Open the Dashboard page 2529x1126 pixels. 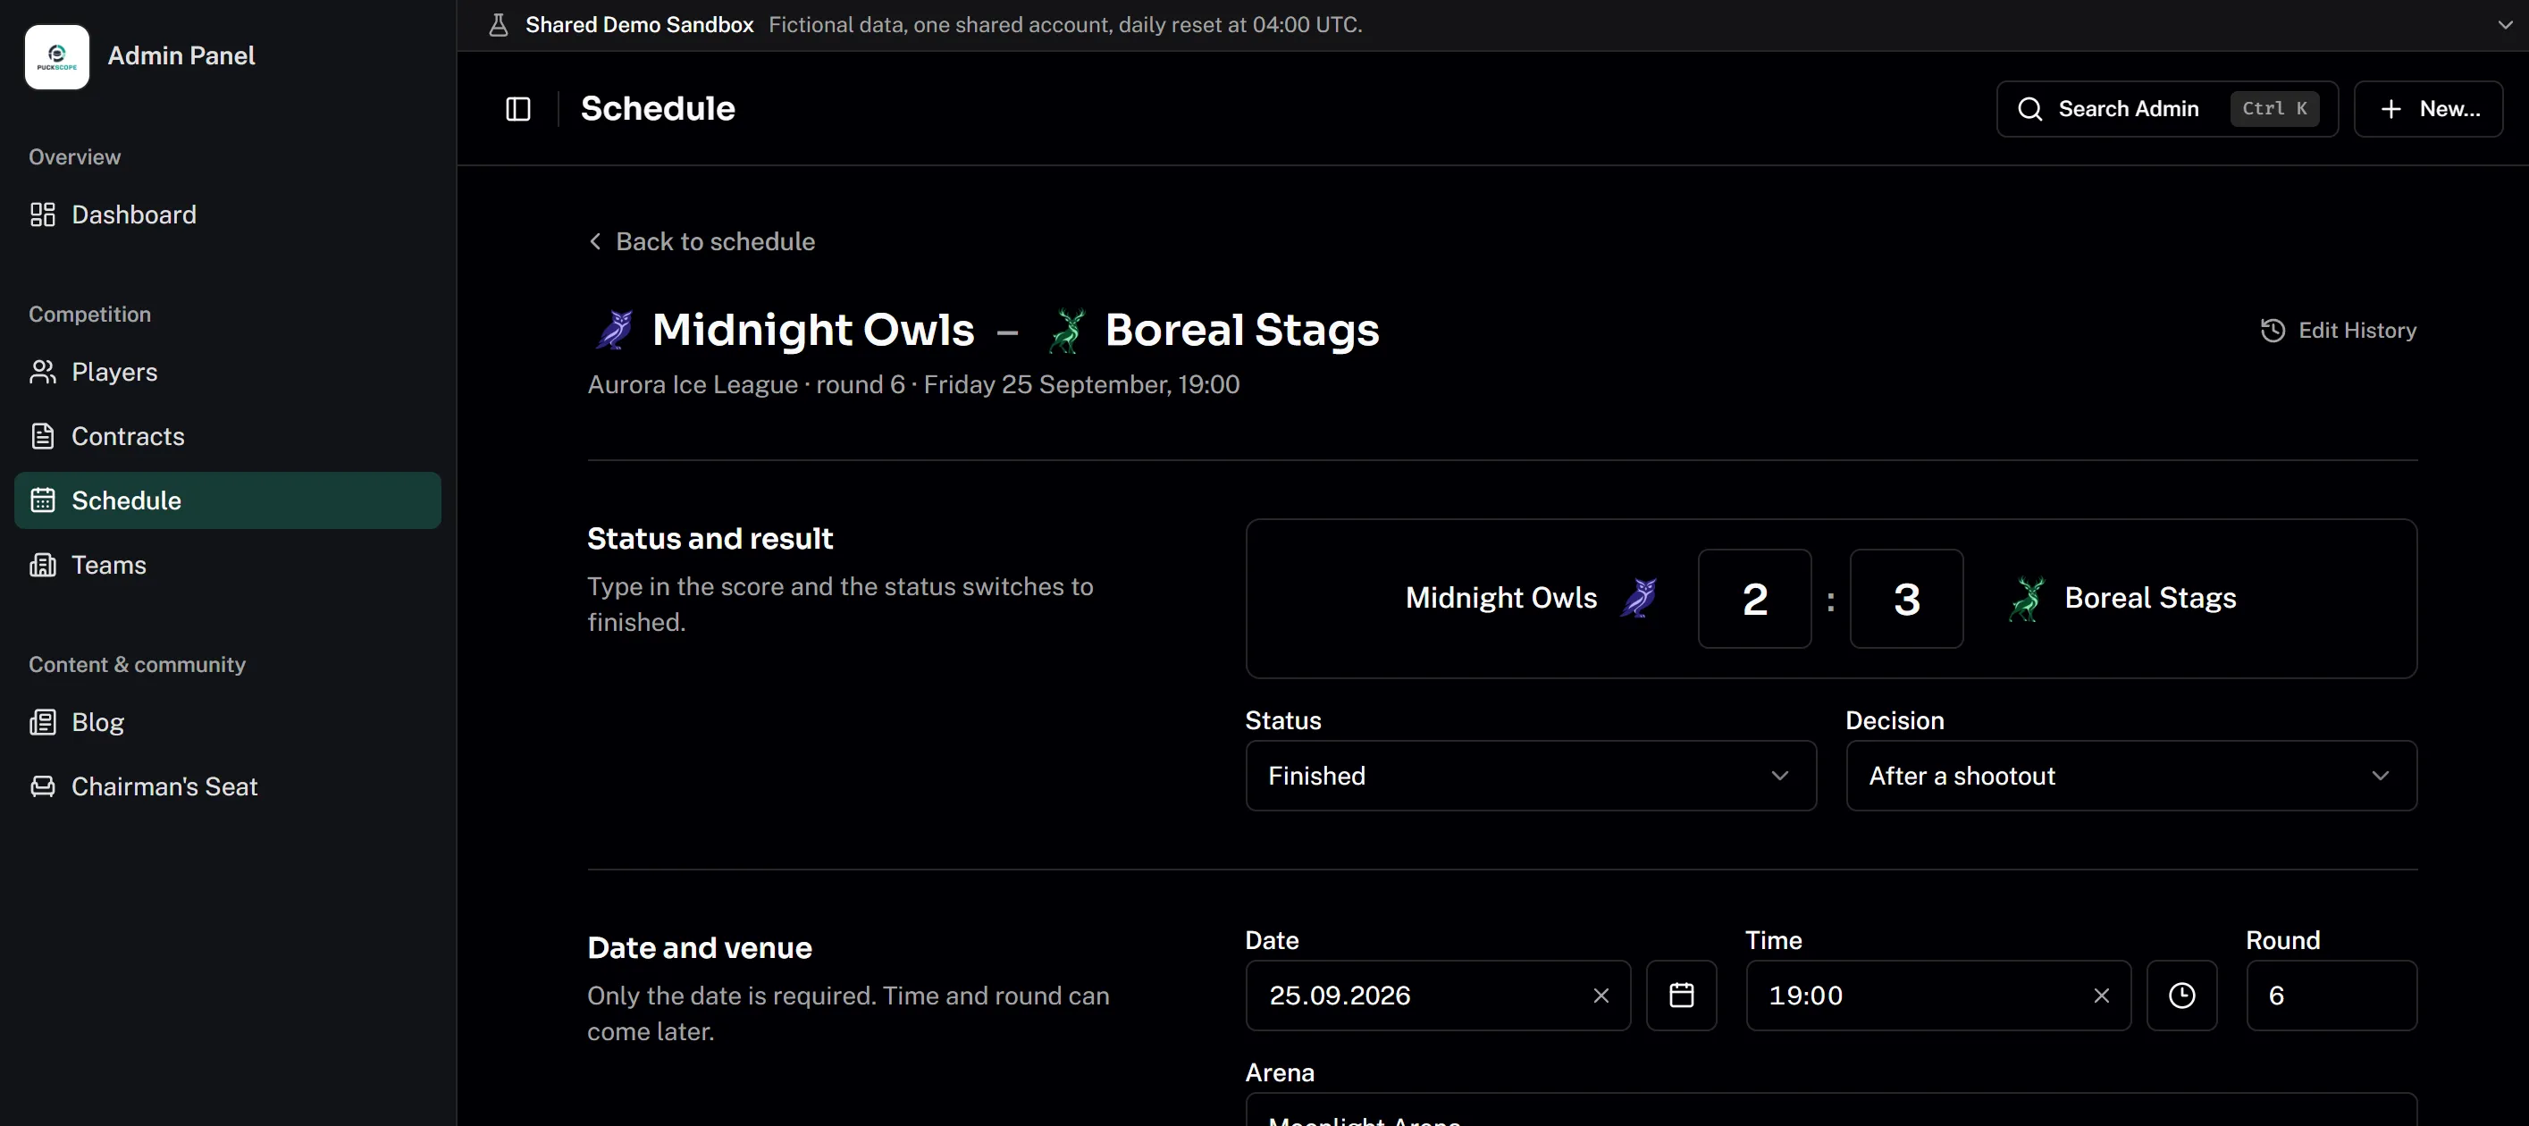228,214
